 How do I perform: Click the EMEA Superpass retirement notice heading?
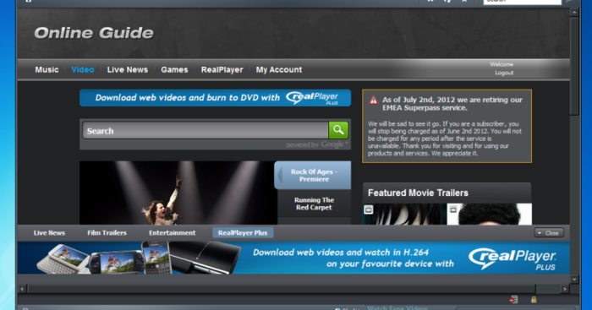click(452, 104)
